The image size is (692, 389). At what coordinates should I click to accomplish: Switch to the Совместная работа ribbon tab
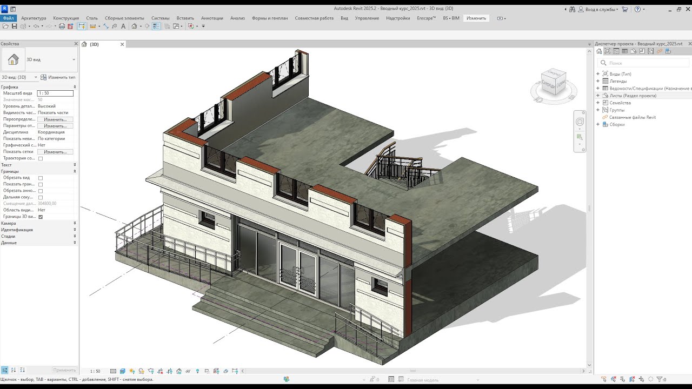click(314, 18)
